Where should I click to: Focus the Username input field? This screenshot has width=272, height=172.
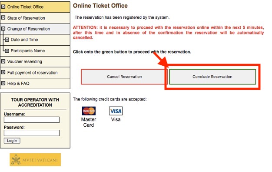[x=32, y=120]
